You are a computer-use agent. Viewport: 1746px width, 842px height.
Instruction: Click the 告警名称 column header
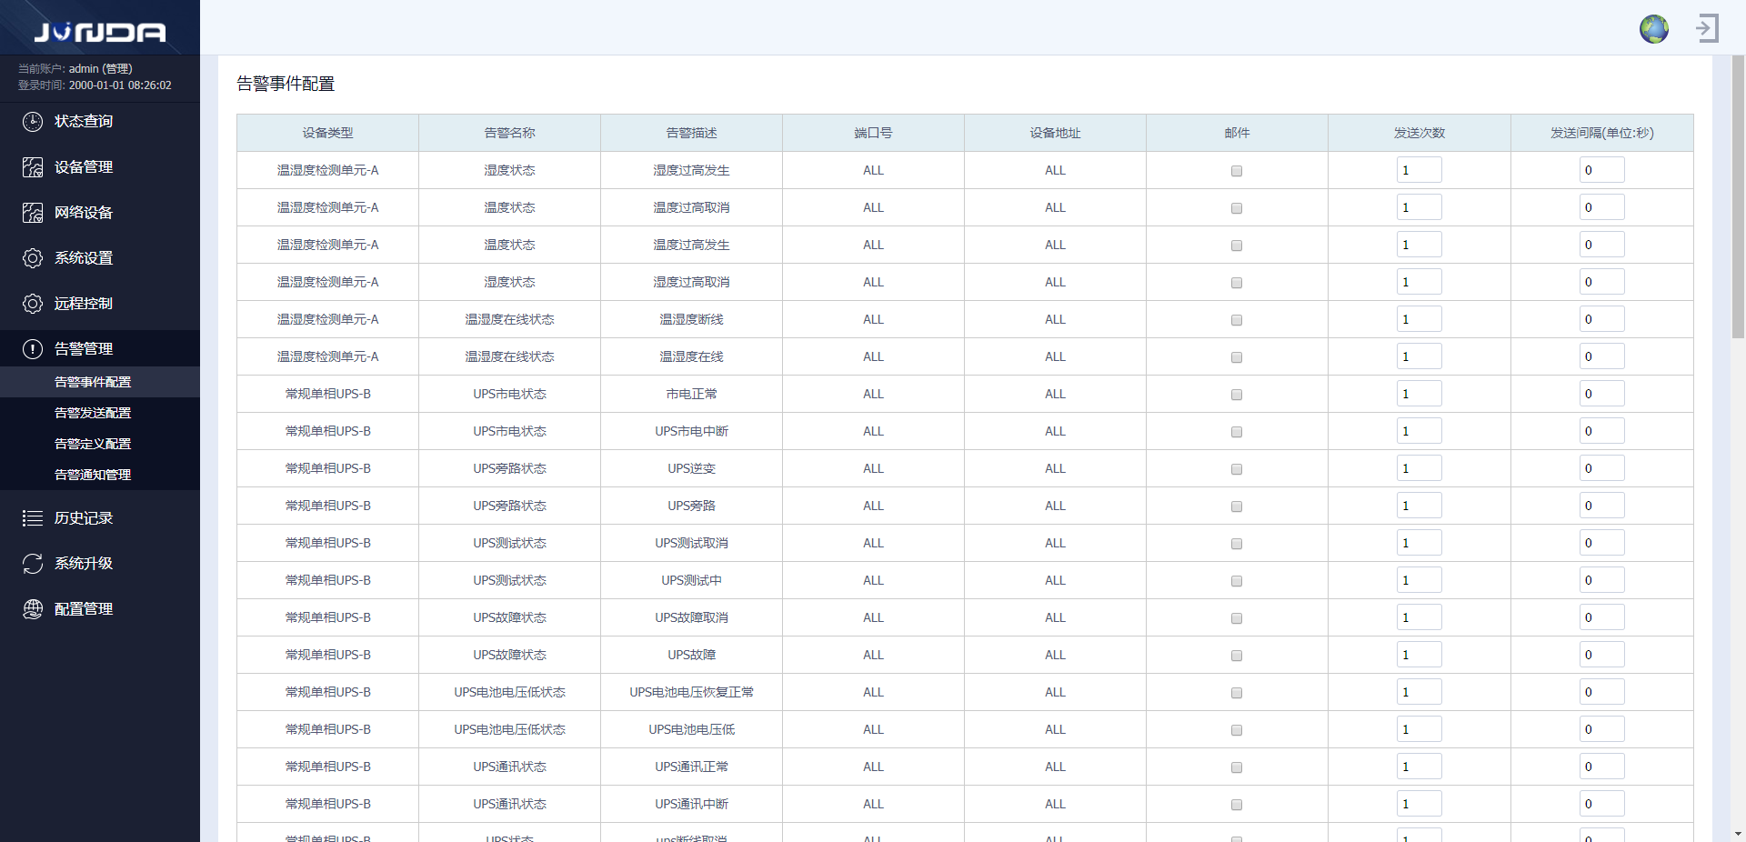pyautogui.click(x=509, y=133)
